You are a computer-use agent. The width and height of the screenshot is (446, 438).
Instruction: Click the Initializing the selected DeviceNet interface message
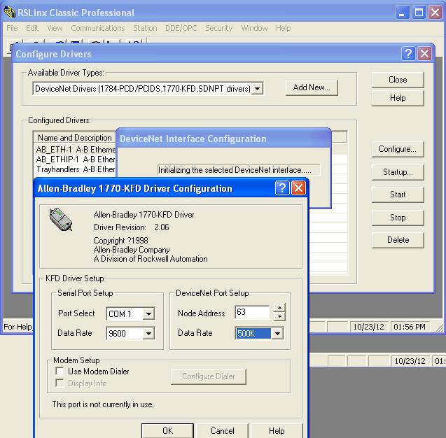tap(235, 170)
